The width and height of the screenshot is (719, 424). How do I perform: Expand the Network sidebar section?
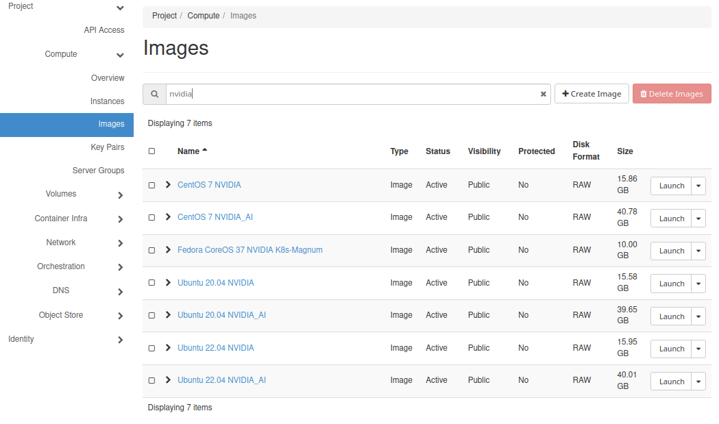[121, 243]
